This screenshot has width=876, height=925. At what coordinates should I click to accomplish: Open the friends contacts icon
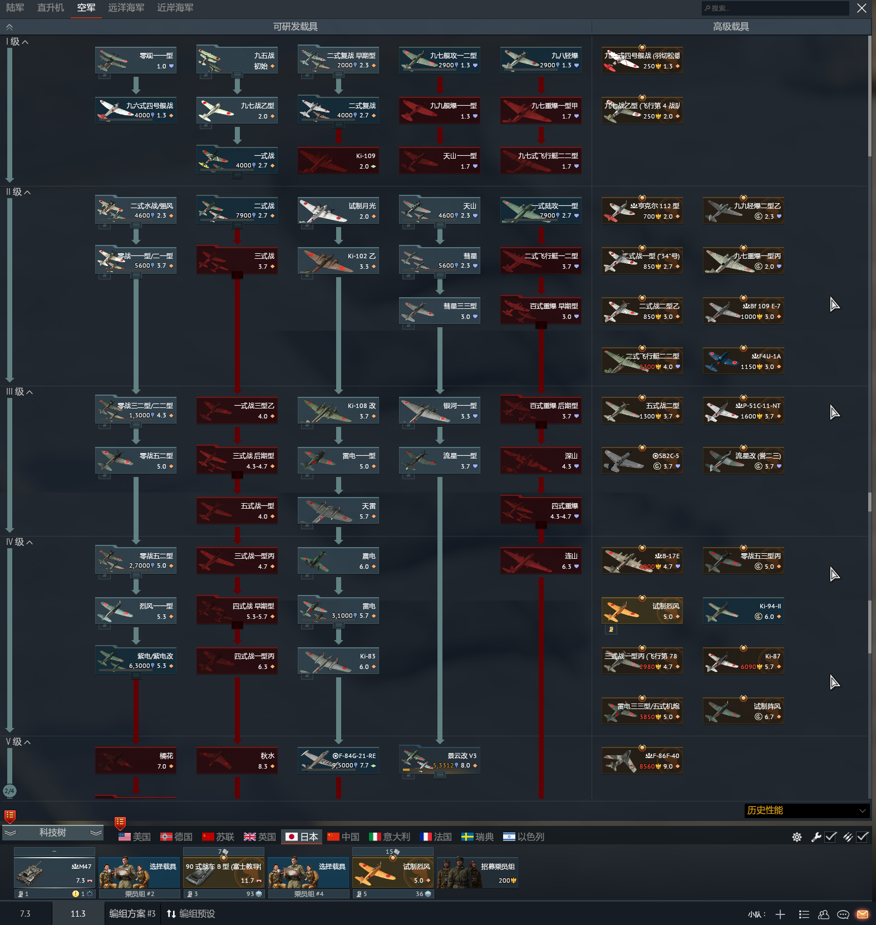[823, 914]
